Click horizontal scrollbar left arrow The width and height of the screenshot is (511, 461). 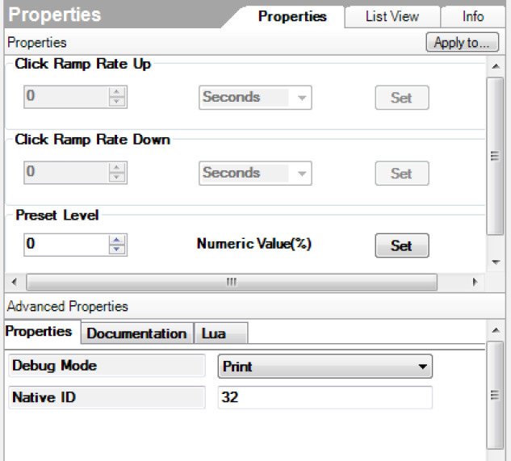[14, 282]
